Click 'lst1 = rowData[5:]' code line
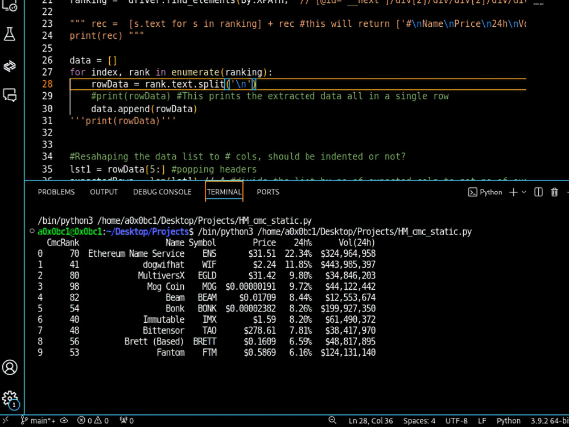This screenshot has width=569, height=427. tap(163, 169)
